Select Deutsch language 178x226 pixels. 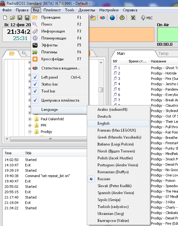click(118, 116)
